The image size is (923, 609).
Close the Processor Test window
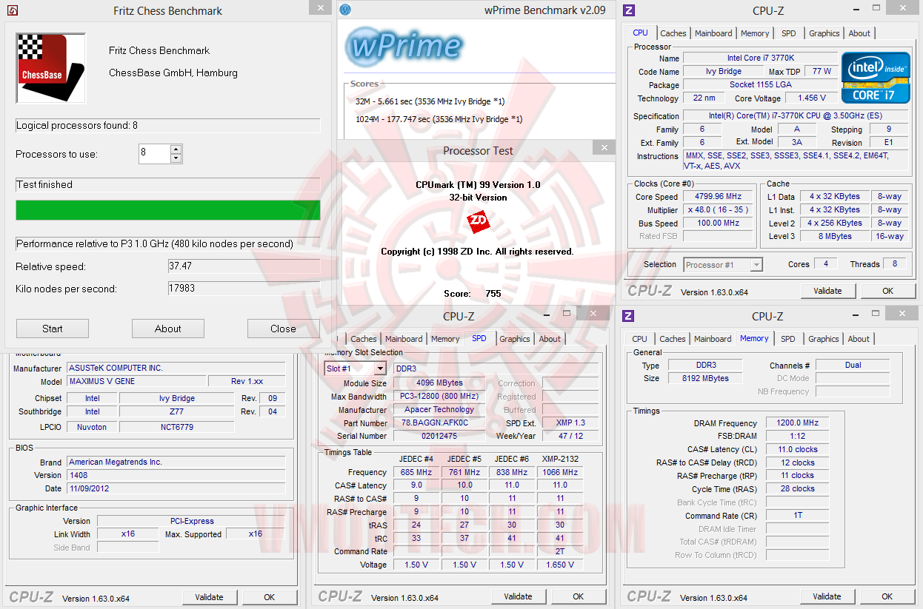click(604, 148)
